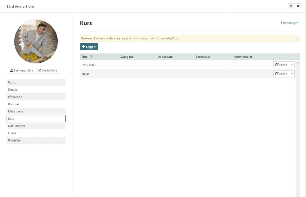Open the Bonuser section
The width and height of the screenshot is (306, 197).
(x=36, y=104)
